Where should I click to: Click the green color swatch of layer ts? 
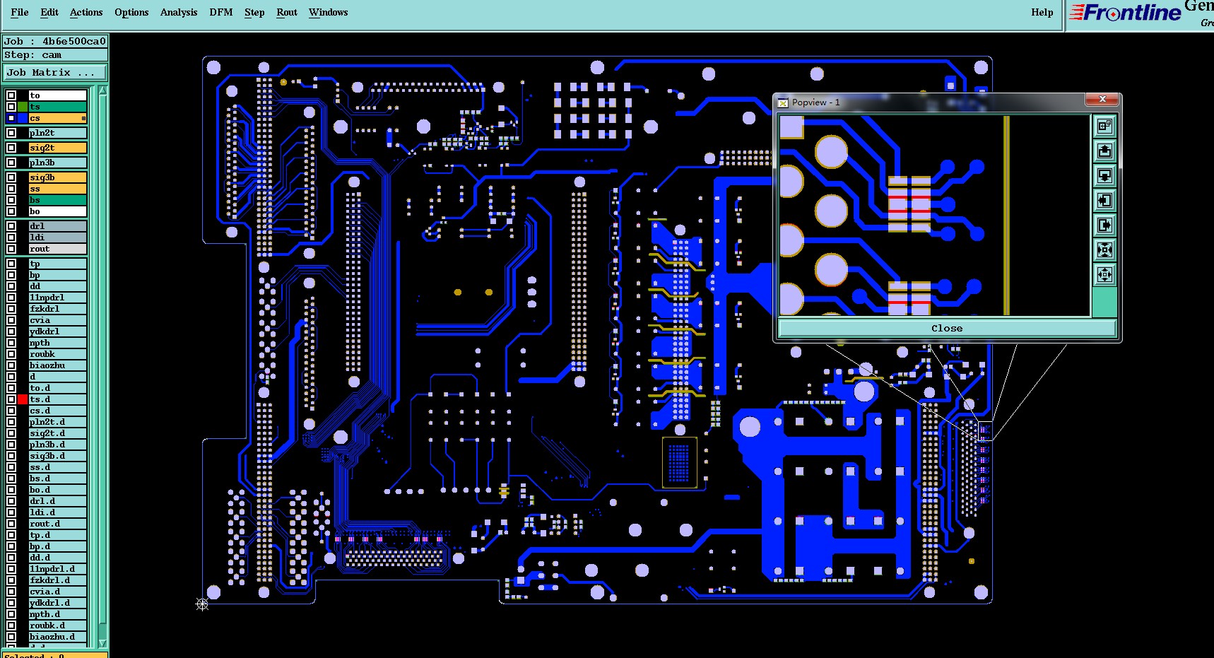tap(23, 107)
